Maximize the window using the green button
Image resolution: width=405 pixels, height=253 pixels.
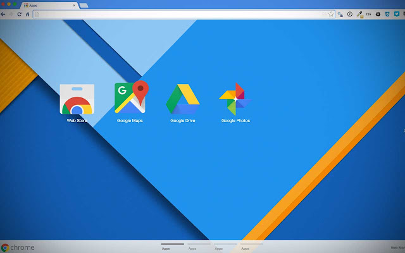coord(15,4)
